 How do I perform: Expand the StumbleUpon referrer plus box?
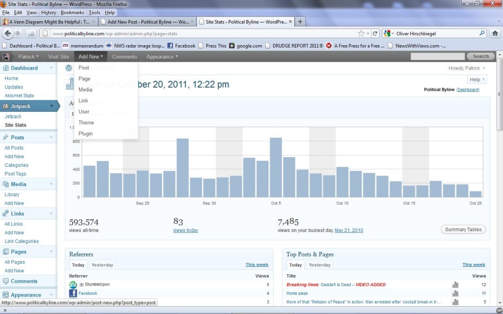pyautogui.click(x=82, y=285)
